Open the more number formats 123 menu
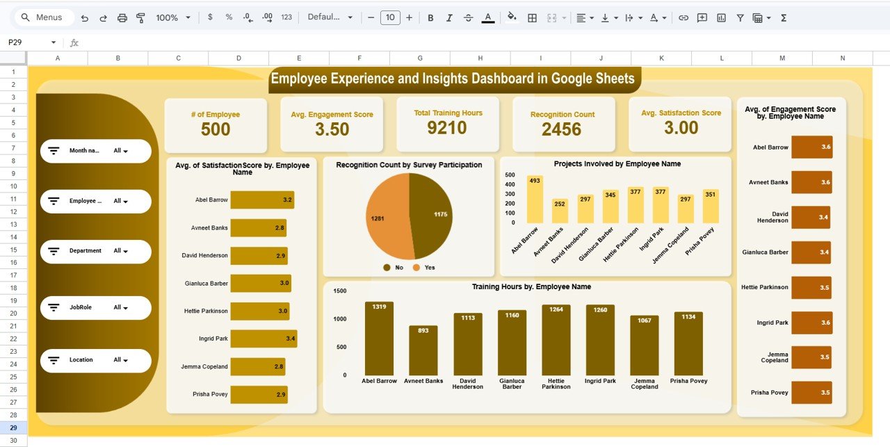 coord(286,17)
